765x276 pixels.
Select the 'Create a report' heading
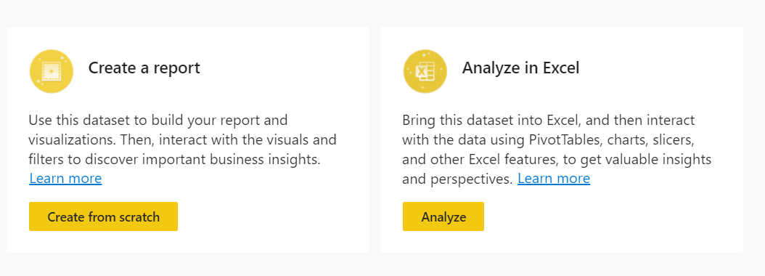coord(144,68)
